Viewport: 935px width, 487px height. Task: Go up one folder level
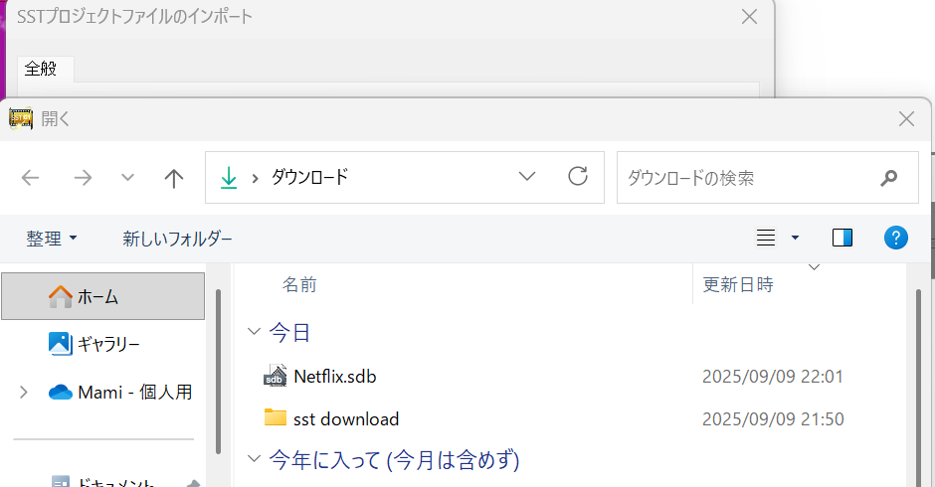click(174, 178)
